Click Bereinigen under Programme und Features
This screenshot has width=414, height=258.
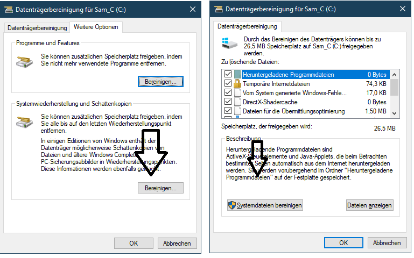click(x=160, y=82)
